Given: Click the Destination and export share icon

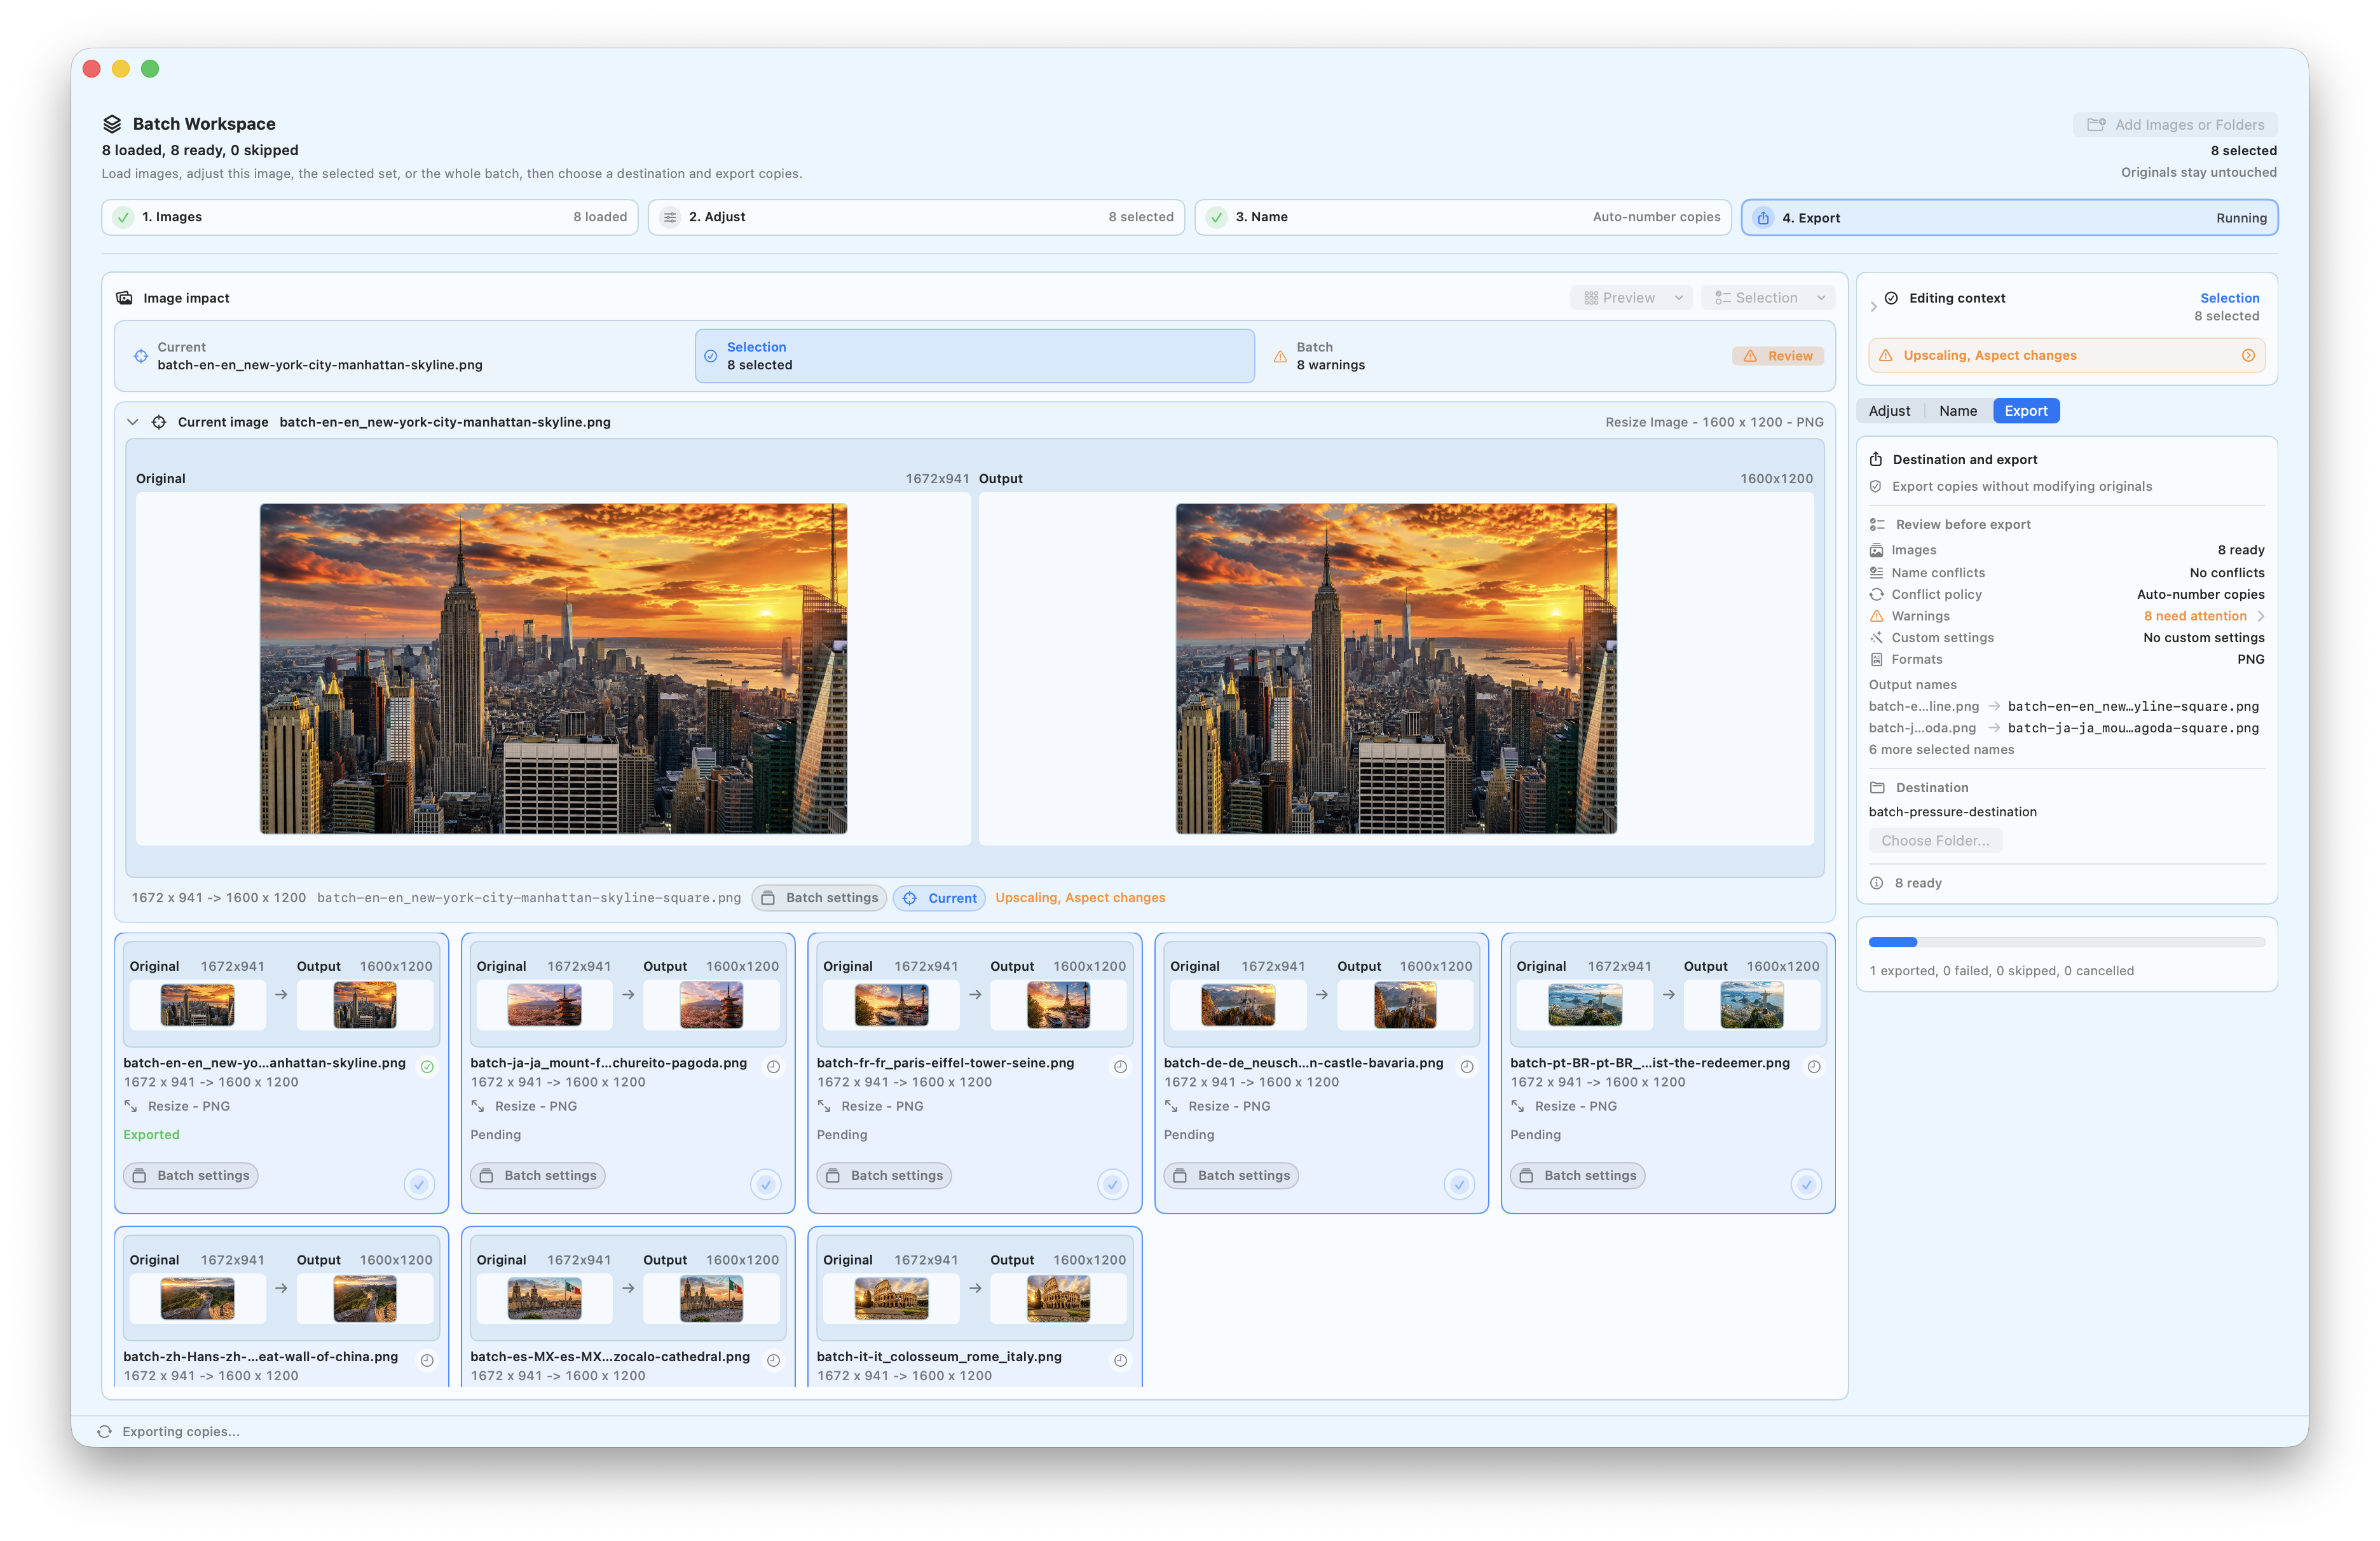Looking at the screenshot, I should (1876, 459).
